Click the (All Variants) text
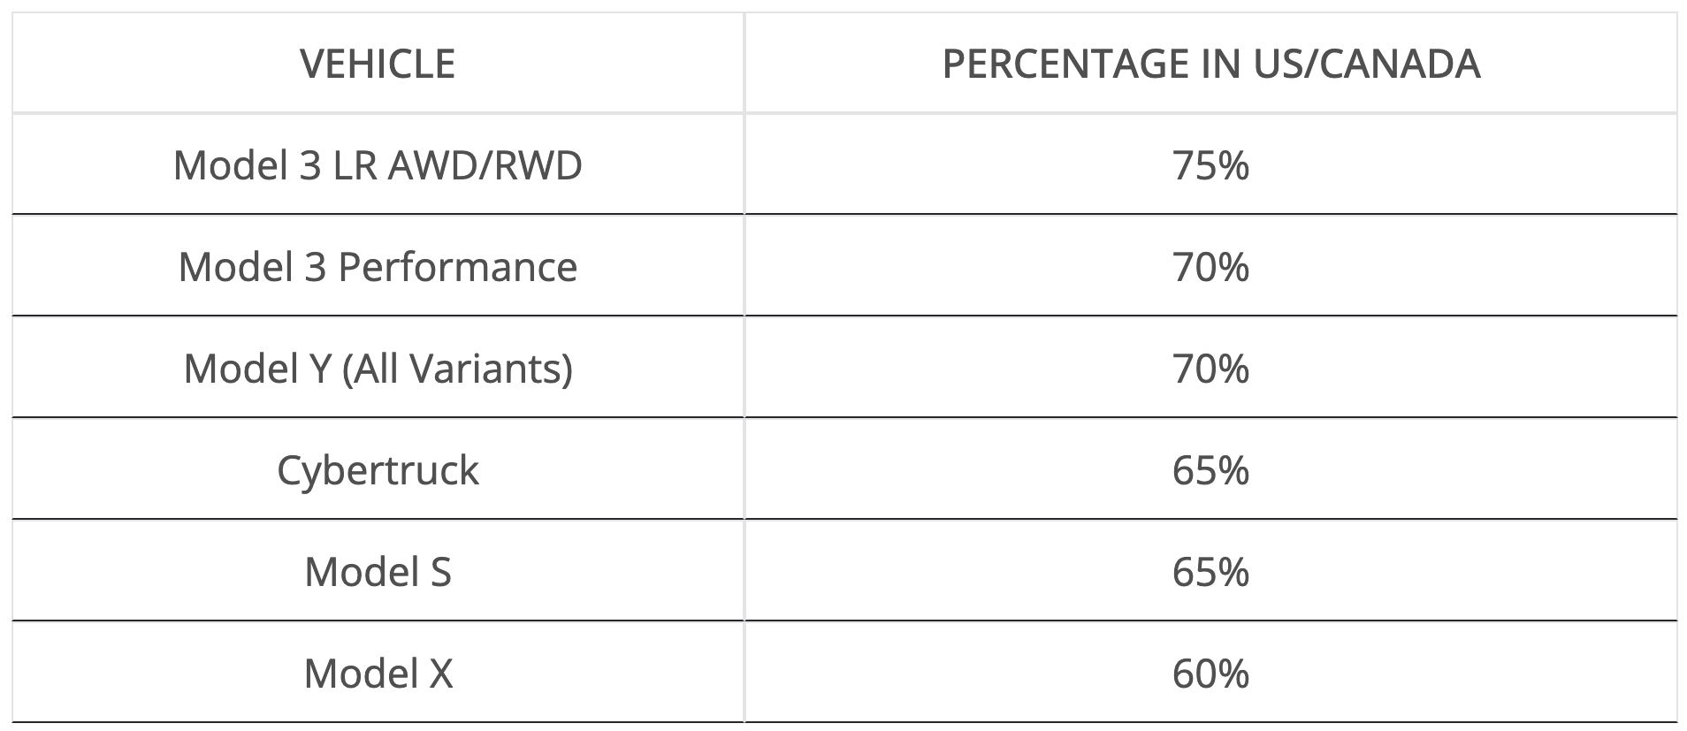Image resolution: width=1687 pixels, height=731 pixels. [457, 368]
